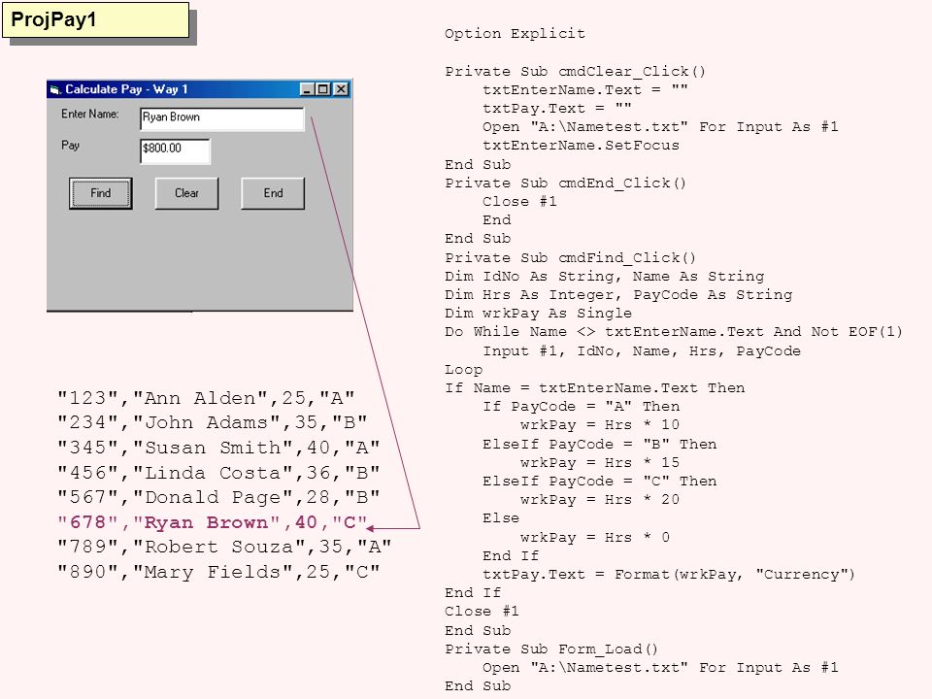The width and height of the screenshot is (932, 699).
Task: Click the Dim wrkPay As Single line
Action: pos(538,314)
